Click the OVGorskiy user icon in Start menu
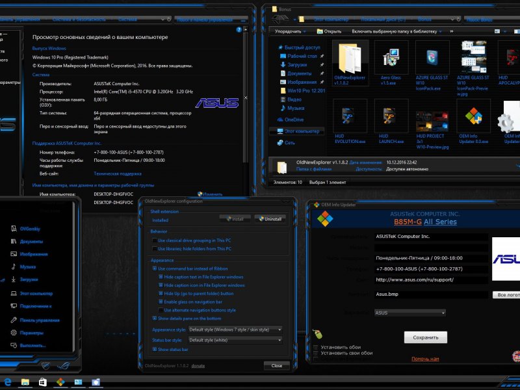This screenshot has height=390, width=520. 14,229
